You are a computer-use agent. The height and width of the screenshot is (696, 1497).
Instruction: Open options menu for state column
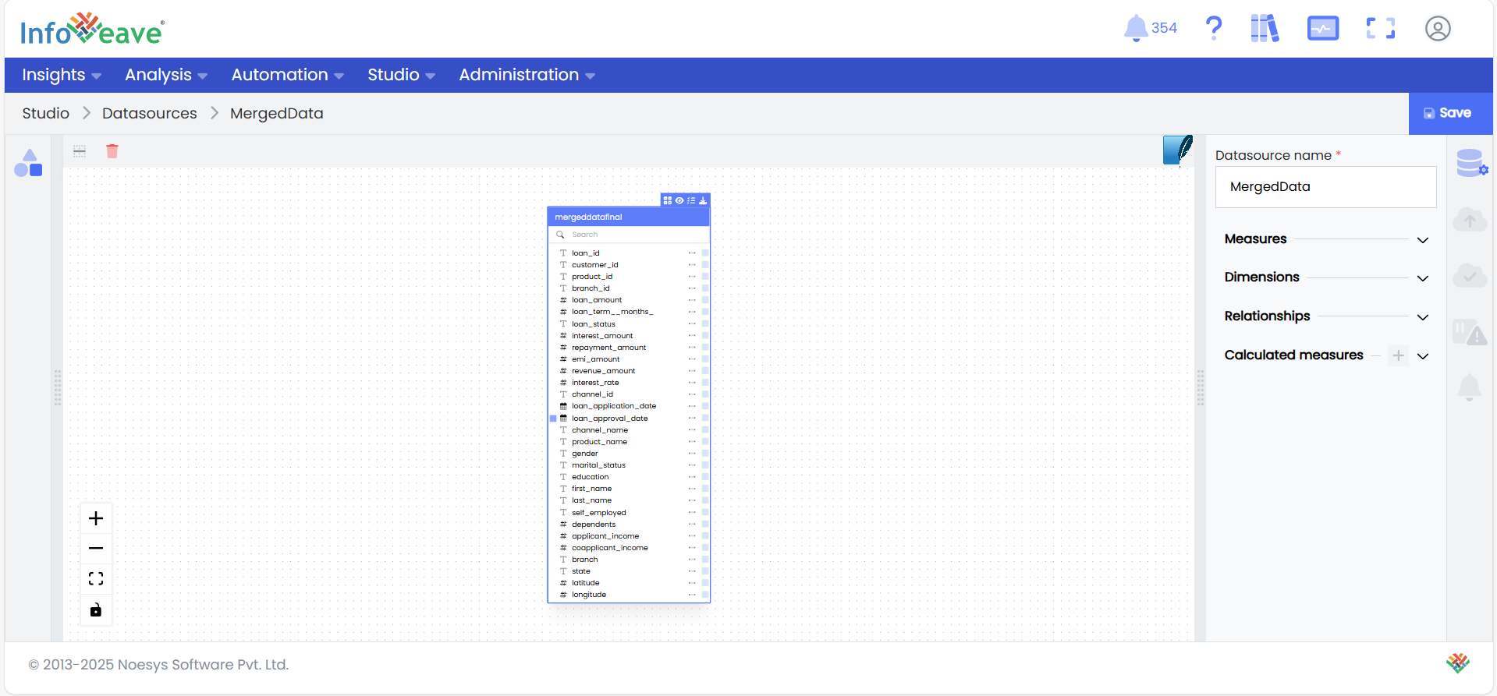(x=692, y=571)
